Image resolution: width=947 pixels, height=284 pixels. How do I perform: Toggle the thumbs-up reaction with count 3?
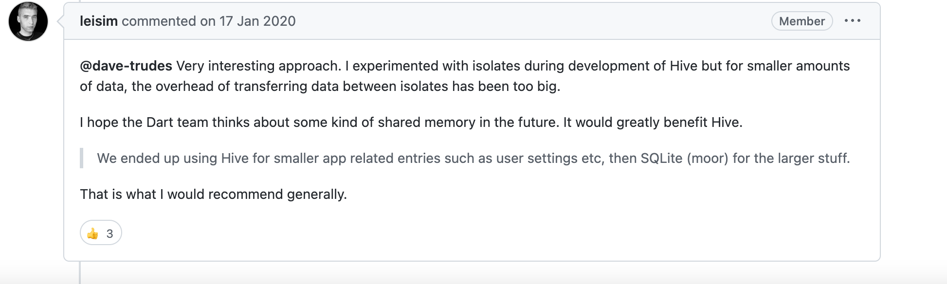point(101,233)
